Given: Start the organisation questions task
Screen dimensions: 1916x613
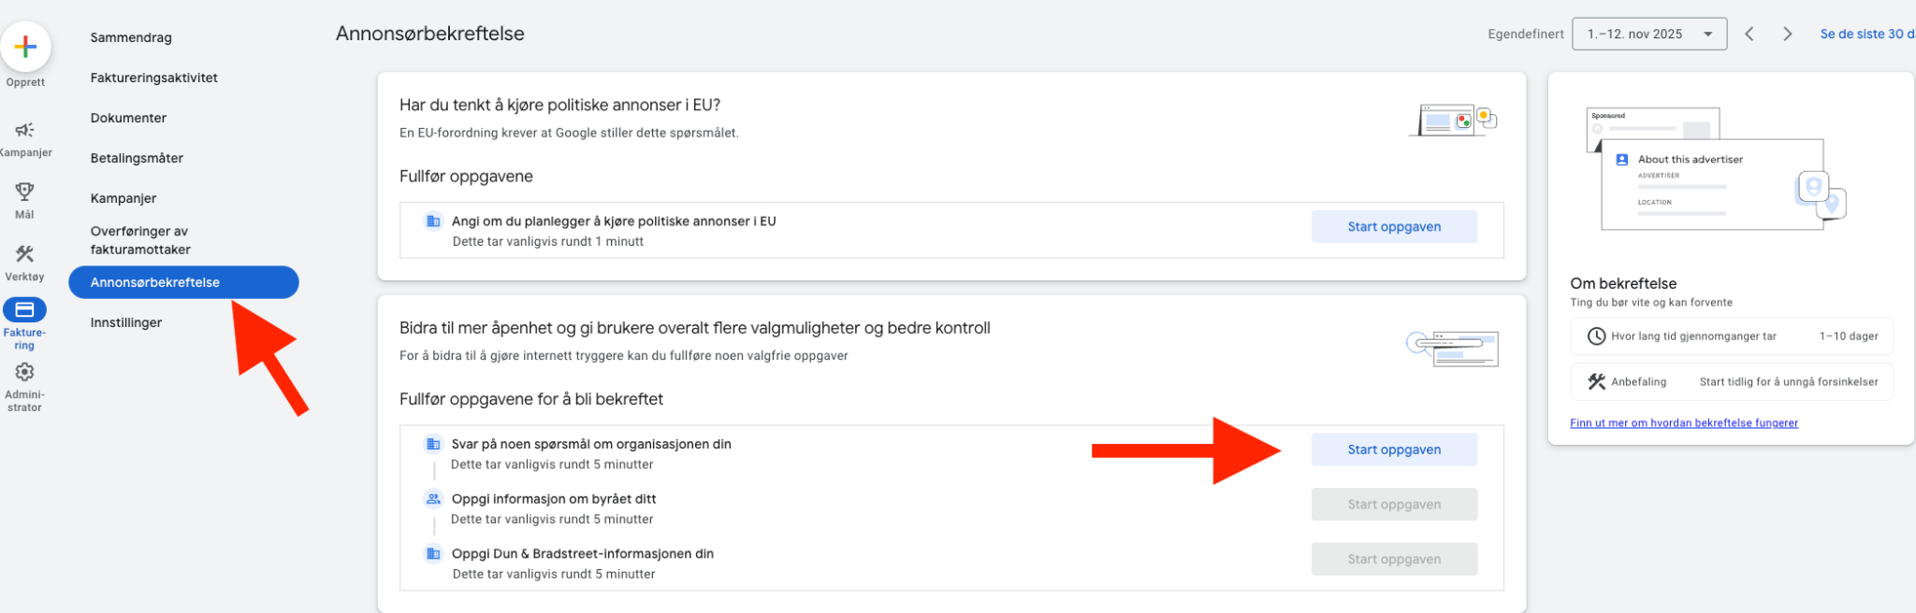Looking at the screenshot, I should pos(1393,449).
